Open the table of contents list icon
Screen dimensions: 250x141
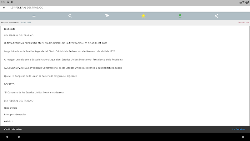tap(34, 16)
